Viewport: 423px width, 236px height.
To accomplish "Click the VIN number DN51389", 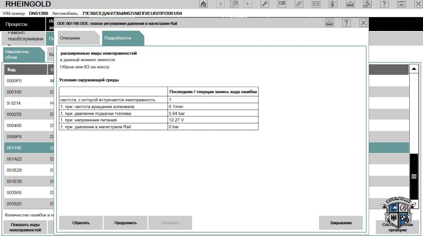I will point(38,13).
